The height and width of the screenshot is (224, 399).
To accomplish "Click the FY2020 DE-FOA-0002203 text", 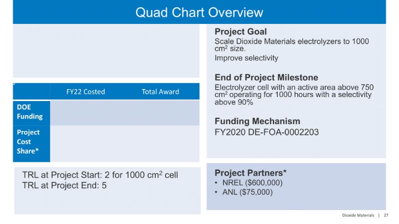I will coord(266,132).
